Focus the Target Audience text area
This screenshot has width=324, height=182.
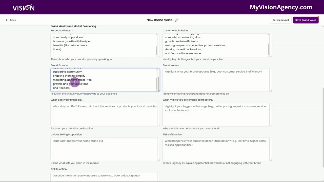(104, 45)
